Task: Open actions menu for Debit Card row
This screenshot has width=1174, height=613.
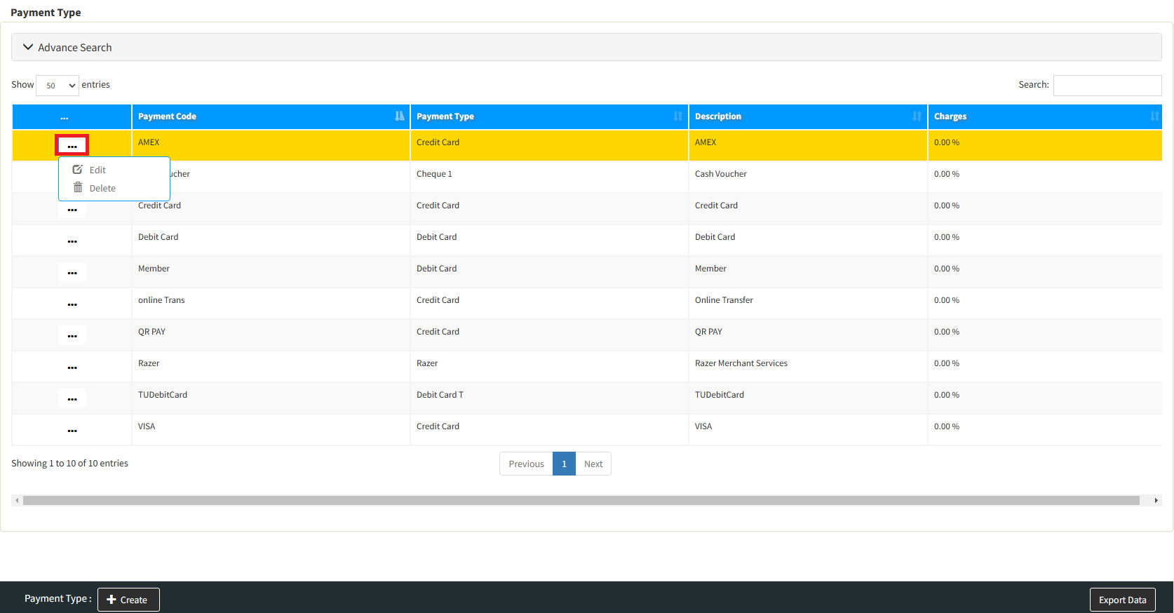Action: point(72,241)
